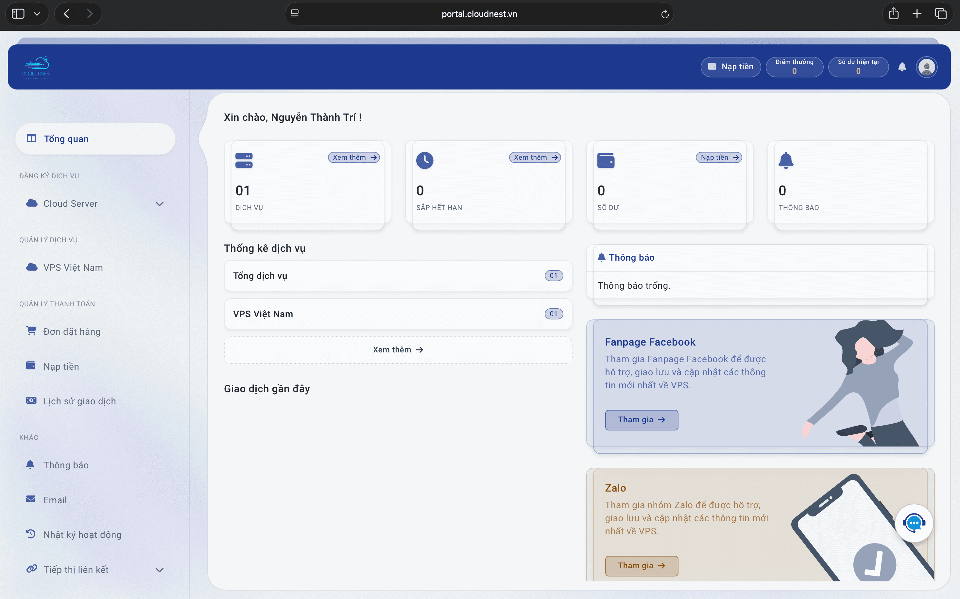The height and width of the screenshot is (599, 960).
Task: Show the tab overview
Action: click(941, 14)
